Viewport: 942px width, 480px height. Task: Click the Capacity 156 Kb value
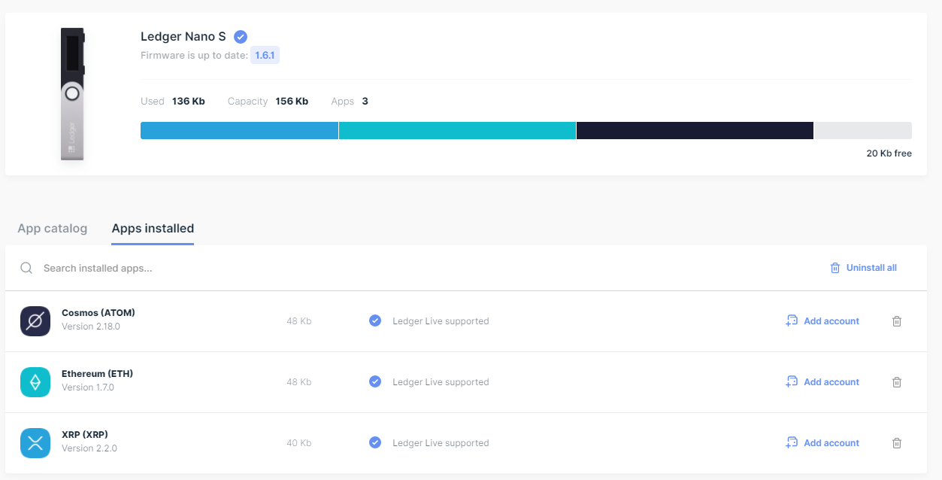(x=292, y=101)
